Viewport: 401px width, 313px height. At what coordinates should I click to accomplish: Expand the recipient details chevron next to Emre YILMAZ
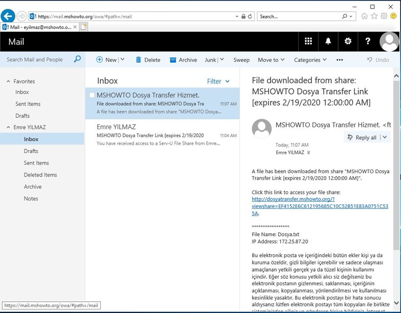pos(308,152)
